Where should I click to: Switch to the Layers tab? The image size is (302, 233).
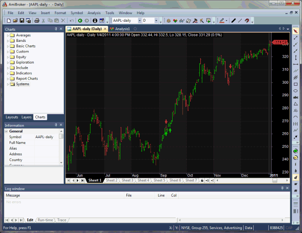pos(26,117)
